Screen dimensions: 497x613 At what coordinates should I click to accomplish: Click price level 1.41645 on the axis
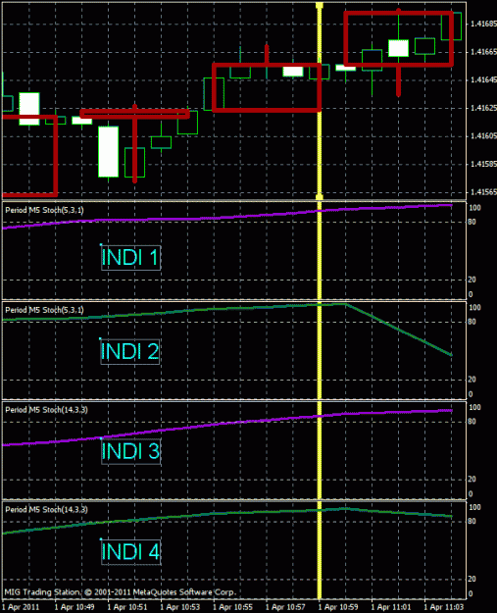483,79
